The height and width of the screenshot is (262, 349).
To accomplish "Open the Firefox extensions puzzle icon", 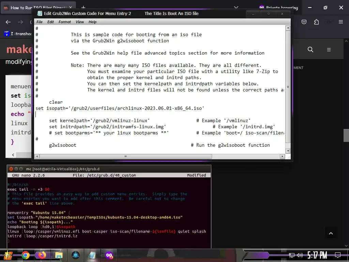I will [316, 22].
